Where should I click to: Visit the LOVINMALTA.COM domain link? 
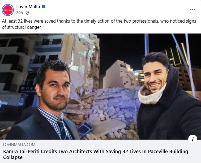(x=19, y=144)
